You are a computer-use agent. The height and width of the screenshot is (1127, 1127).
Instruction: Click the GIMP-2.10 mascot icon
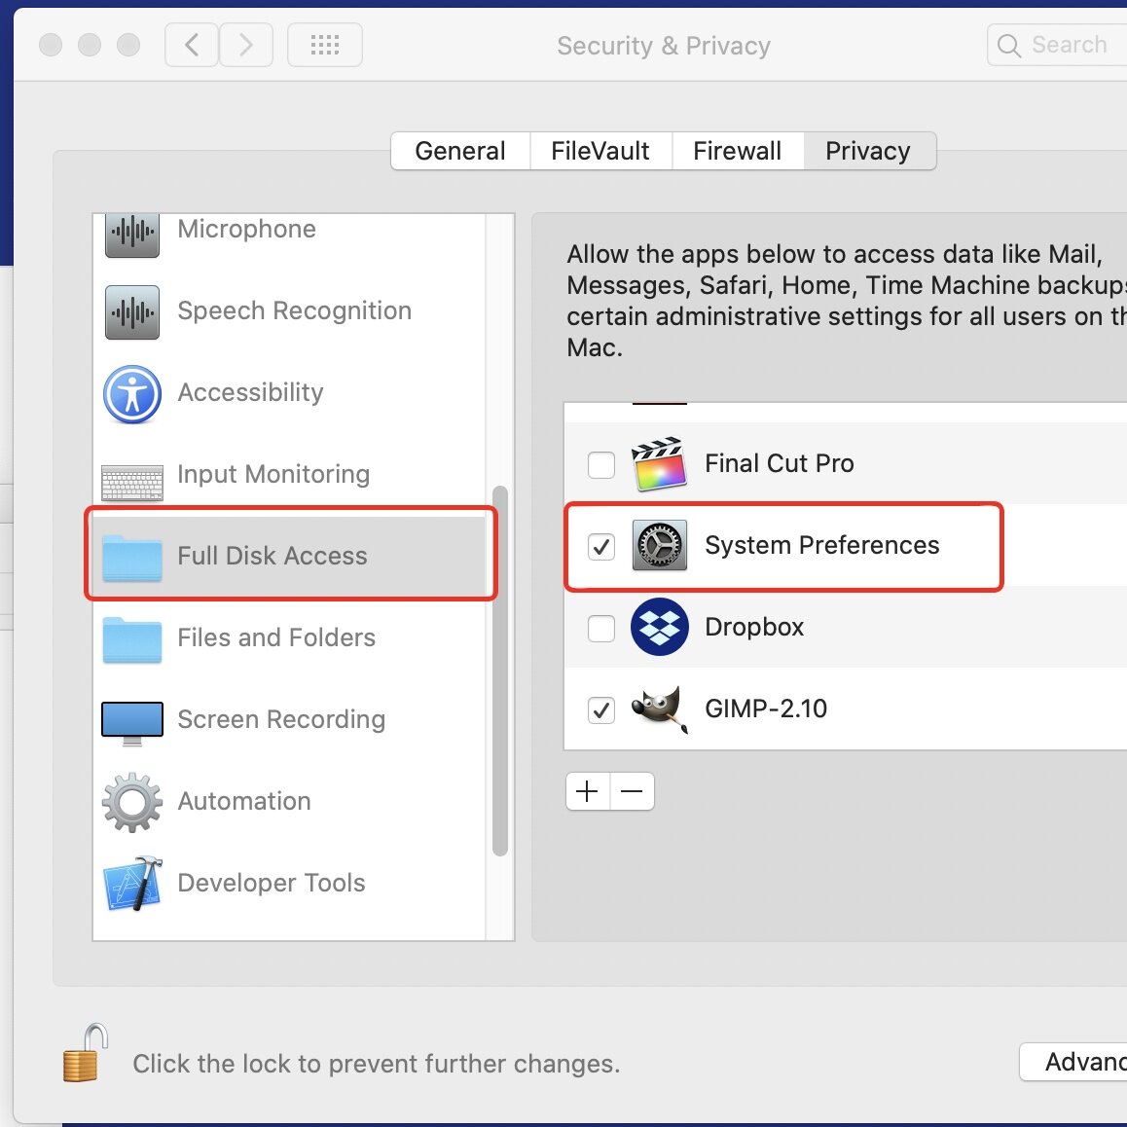click(659, 709)
